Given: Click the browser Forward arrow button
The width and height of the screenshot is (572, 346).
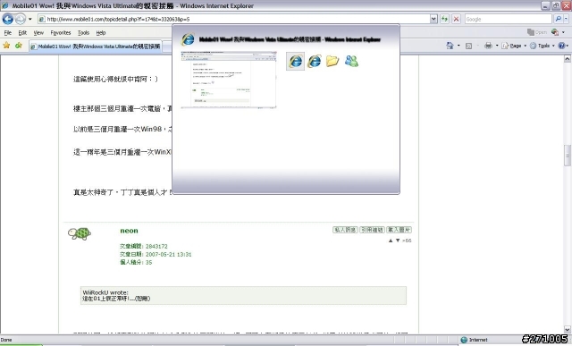Looking at the screenshot, I should point(21,19).
